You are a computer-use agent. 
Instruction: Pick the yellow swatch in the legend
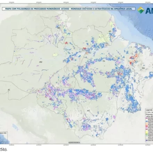point(146,132)
